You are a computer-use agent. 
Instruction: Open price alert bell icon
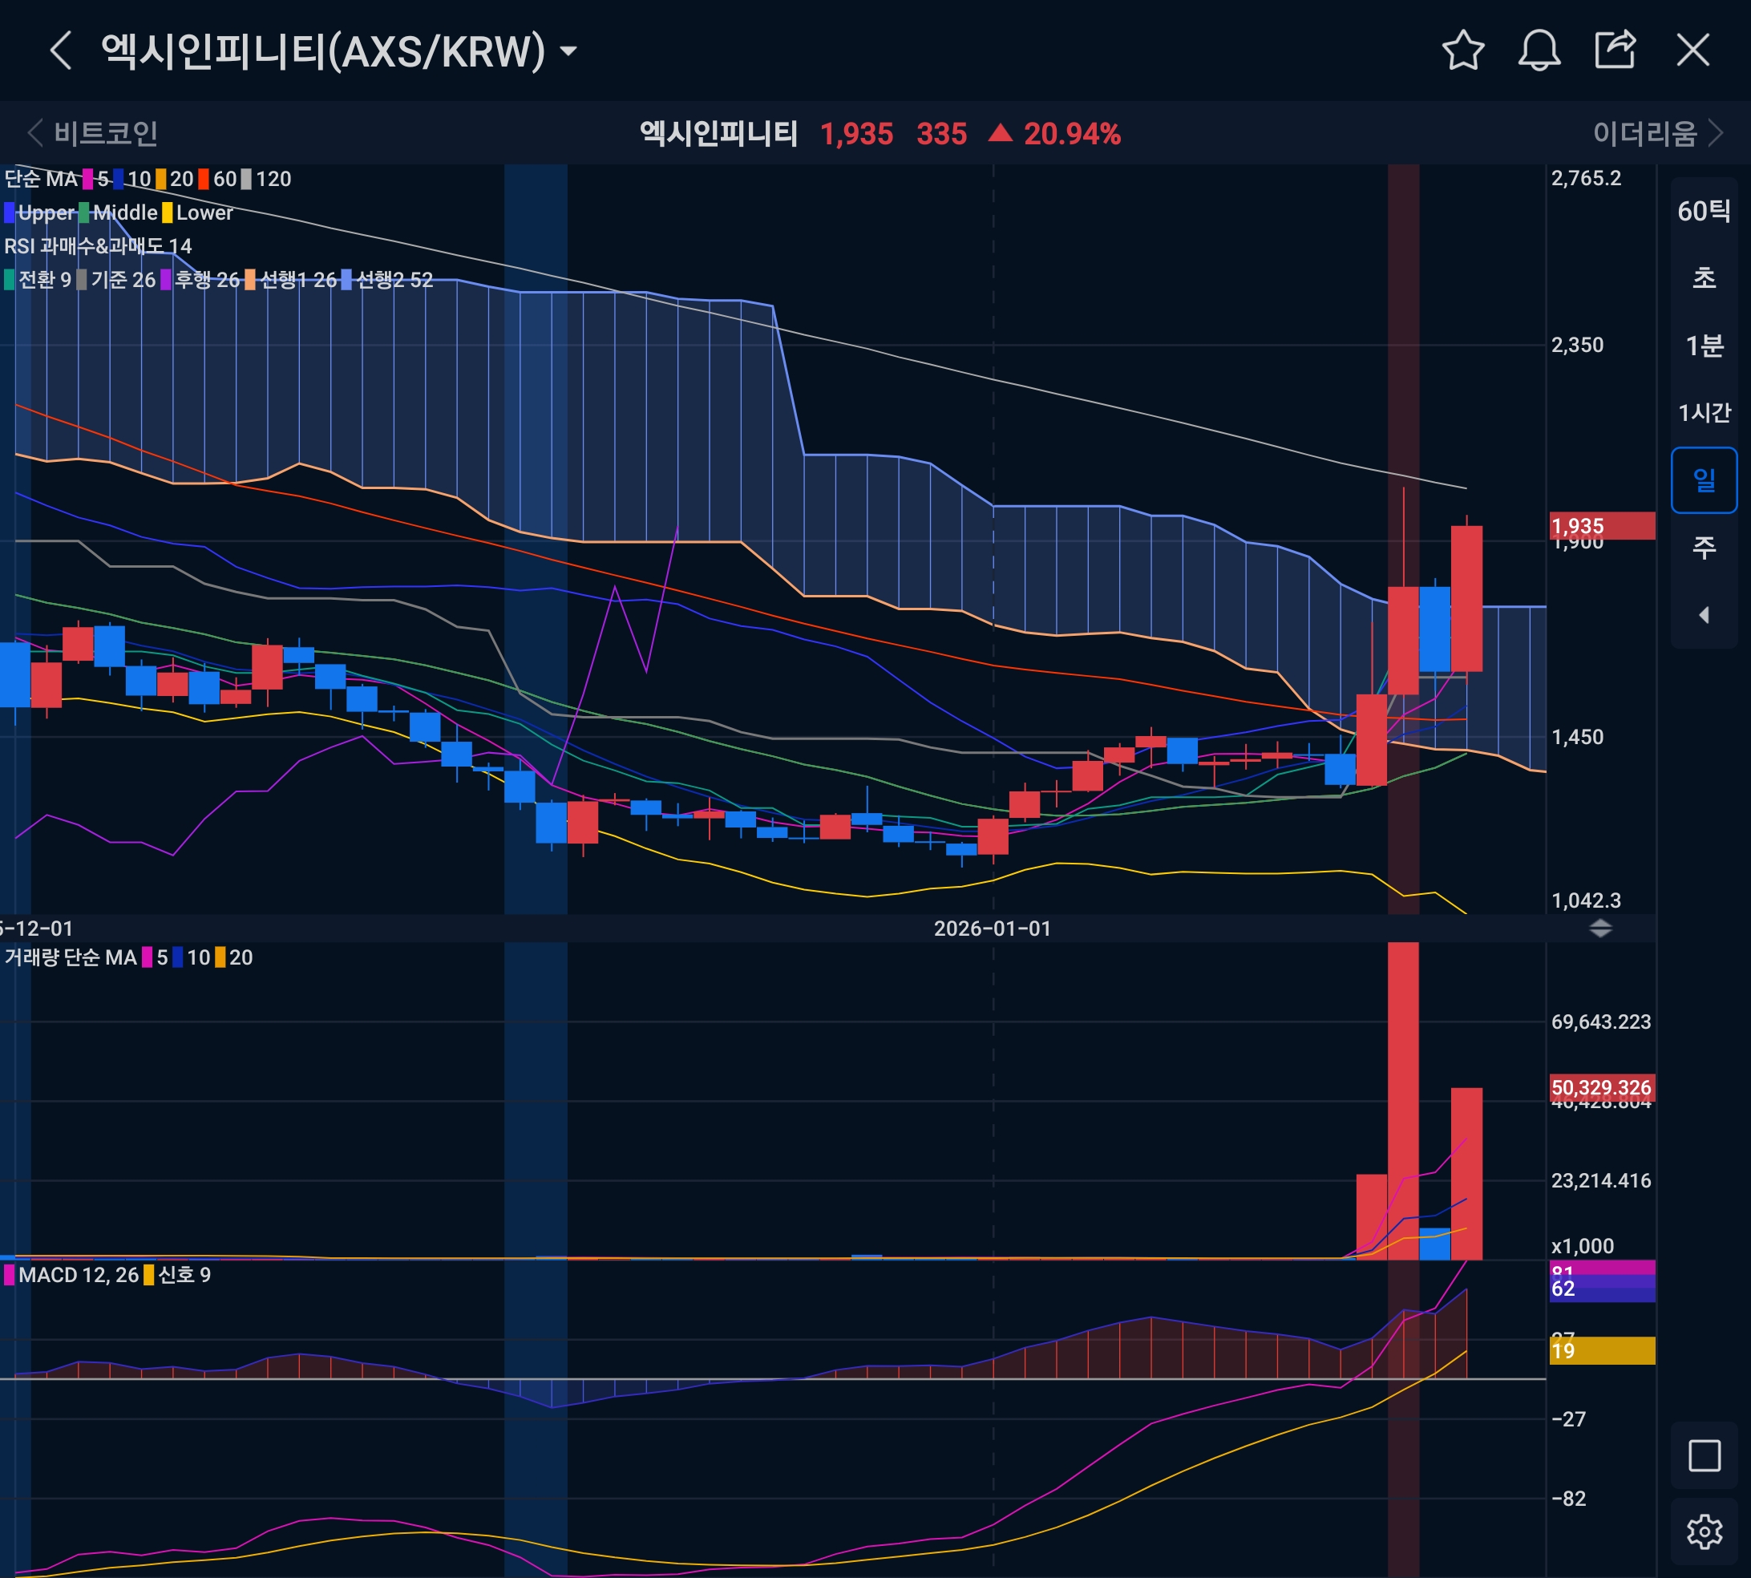[1539, 51]
